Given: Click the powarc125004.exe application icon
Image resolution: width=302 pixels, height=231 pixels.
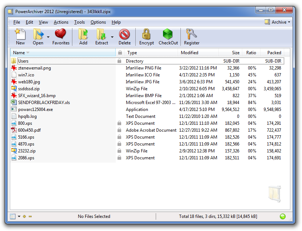Looking at the screenshot, I should (x=14, y=109).
